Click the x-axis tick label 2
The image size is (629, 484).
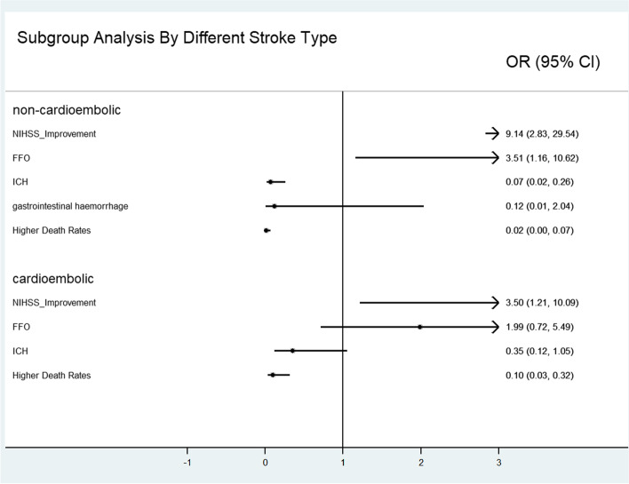tap(421, 463)
